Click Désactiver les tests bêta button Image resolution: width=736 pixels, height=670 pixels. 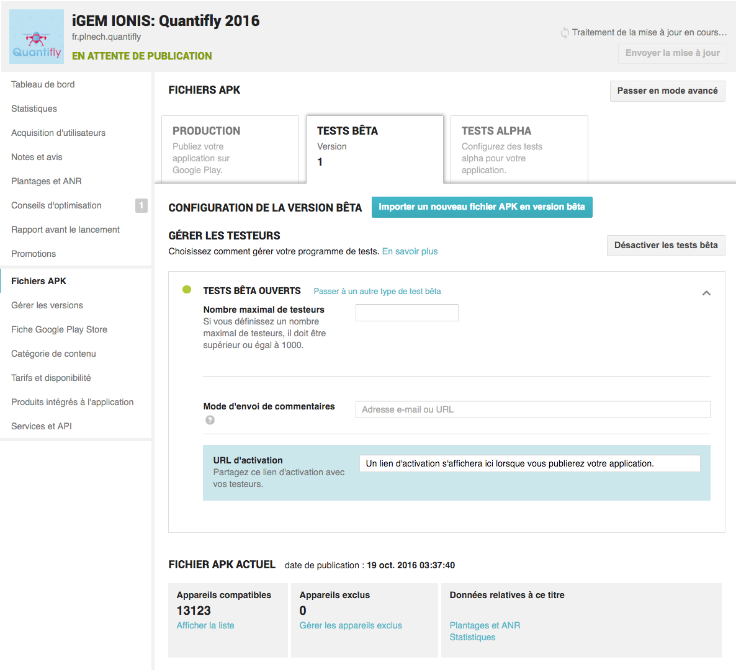coord(666,246)
